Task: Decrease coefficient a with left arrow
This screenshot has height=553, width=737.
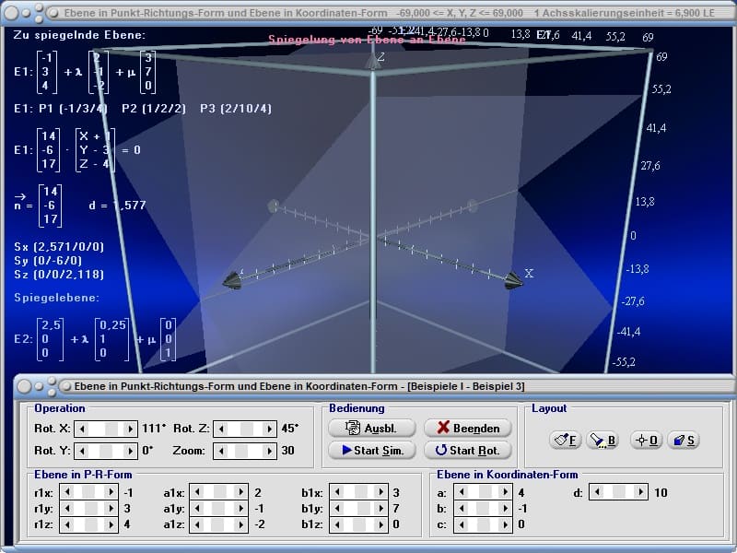Action: coord(462,492)
